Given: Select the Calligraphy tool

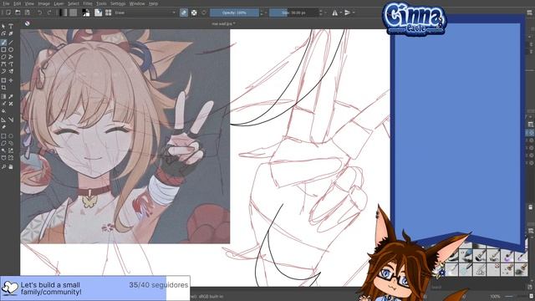Looking at the screenshot, I should (x=11, y=33).
